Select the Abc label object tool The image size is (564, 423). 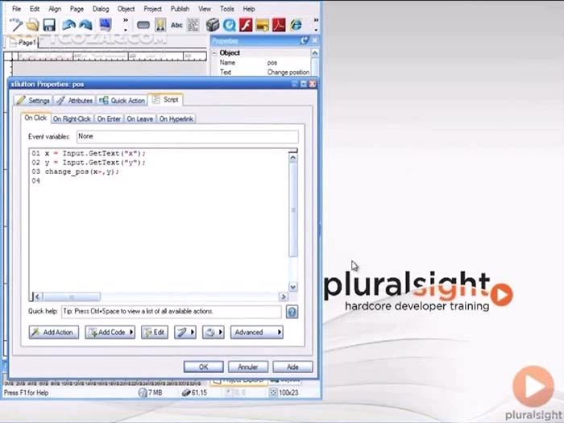tap(176, 25)
